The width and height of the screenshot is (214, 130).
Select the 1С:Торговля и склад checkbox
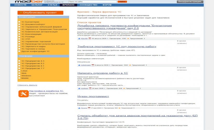click(19, 49)
